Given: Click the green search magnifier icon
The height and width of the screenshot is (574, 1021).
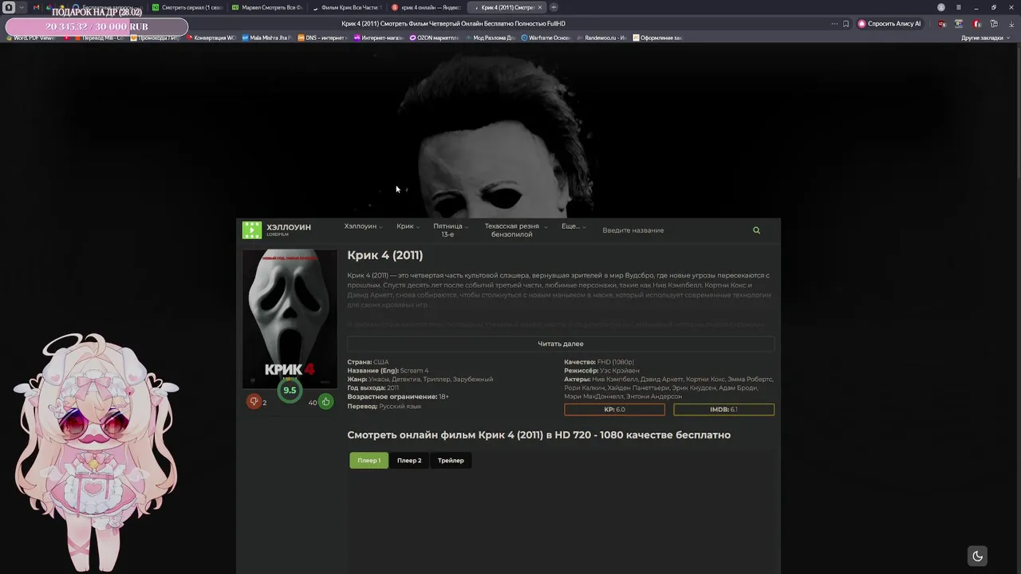Looking at the screenshot, I should pyautogui.click(x=756, y=230).
